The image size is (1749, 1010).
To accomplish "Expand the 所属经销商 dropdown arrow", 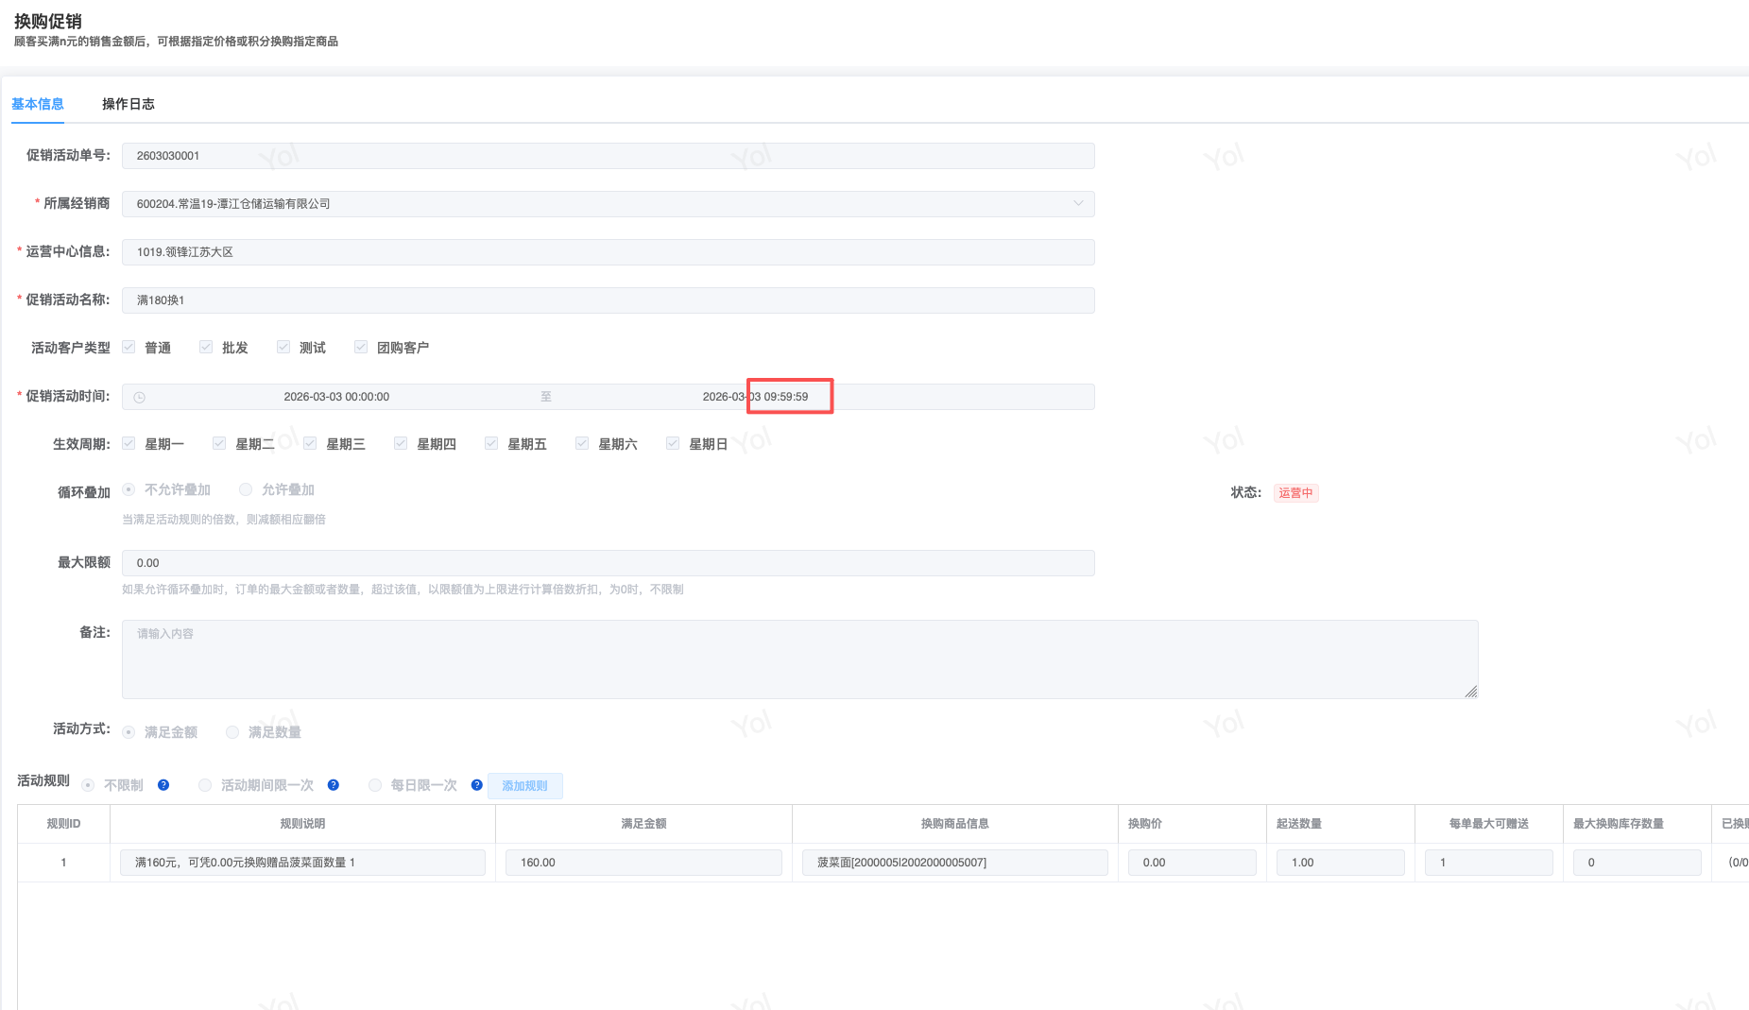I will [x=1078, y=204].
